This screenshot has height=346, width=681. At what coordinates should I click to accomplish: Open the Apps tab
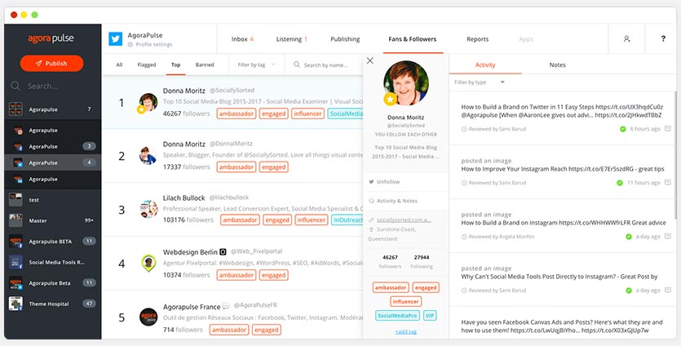[525, 39]
